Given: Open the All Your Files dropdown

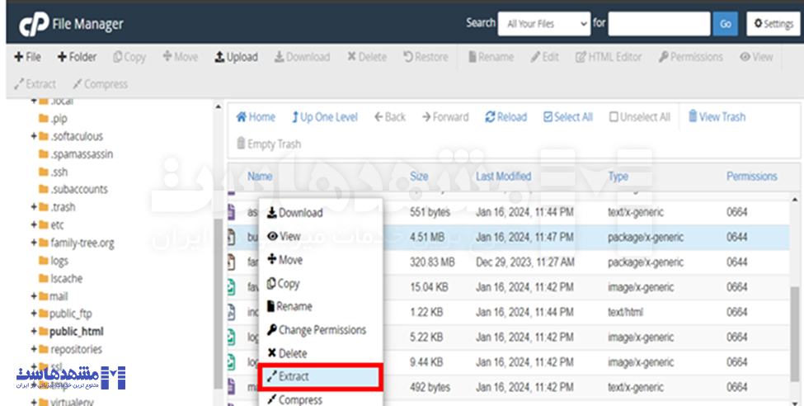Looking at the screenshot, I should pyautogui.click(x=544, y=24).
